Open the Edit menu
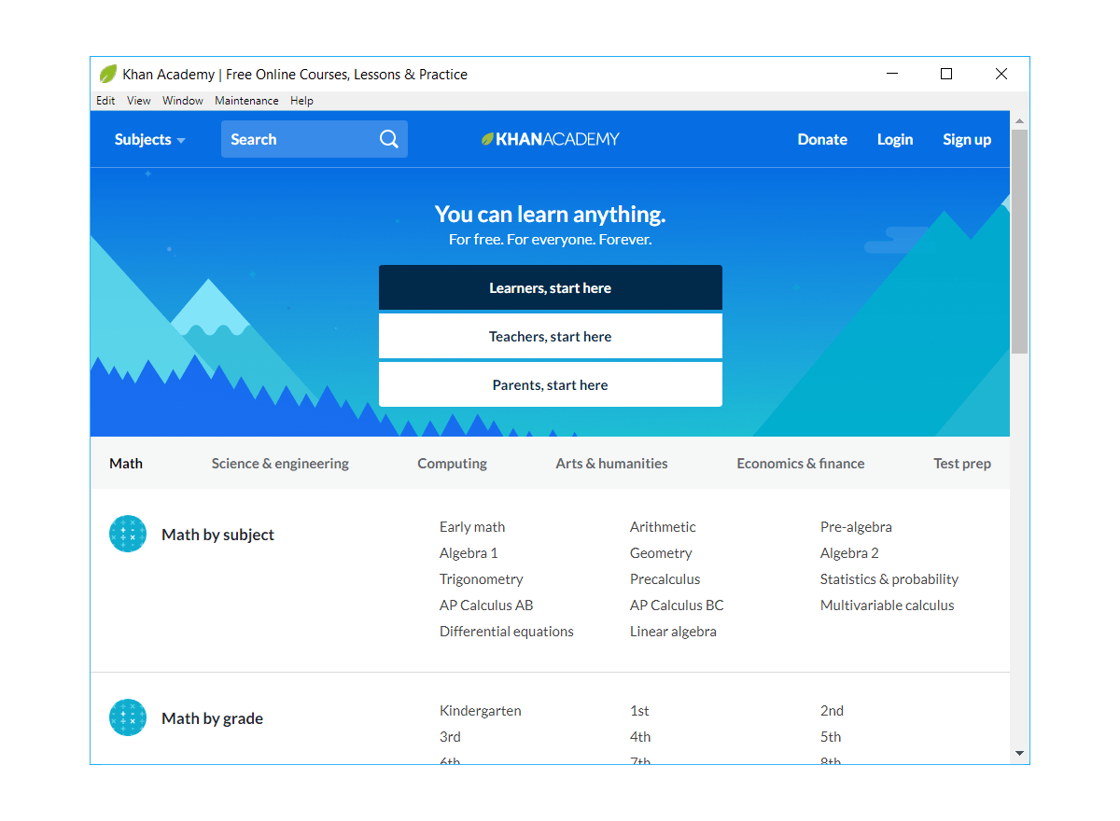The image size is (1120, 821). [105, 101]
